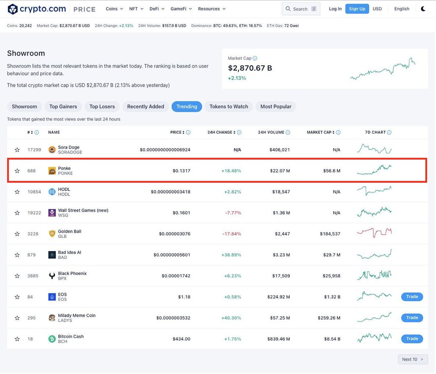
Task: Switch to Tokens to Watch tab
Action: point(229,107)
